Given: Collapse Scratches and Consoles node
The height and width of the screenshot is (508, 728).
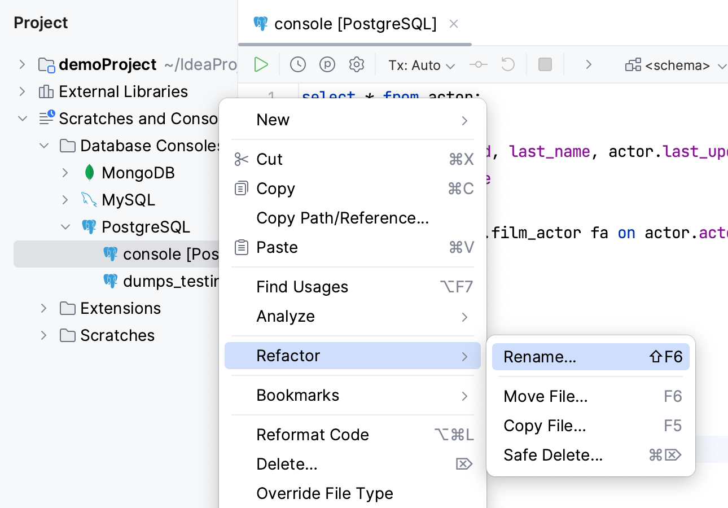Looking at the screenshot, I should (x=23, y=119).
